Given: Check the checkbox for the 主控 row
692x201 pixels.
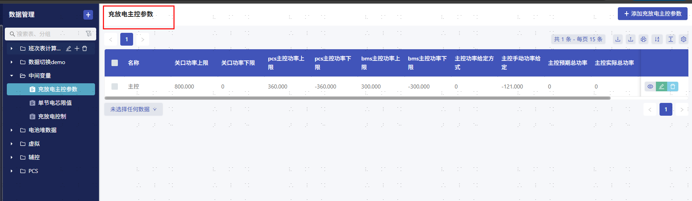Looking at the screenshot, I should pyautogui.click(x=115, y=86).
